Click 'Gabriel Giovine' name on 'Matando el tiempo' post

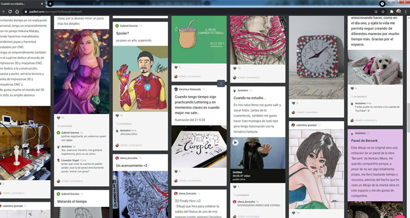(70, 194)
